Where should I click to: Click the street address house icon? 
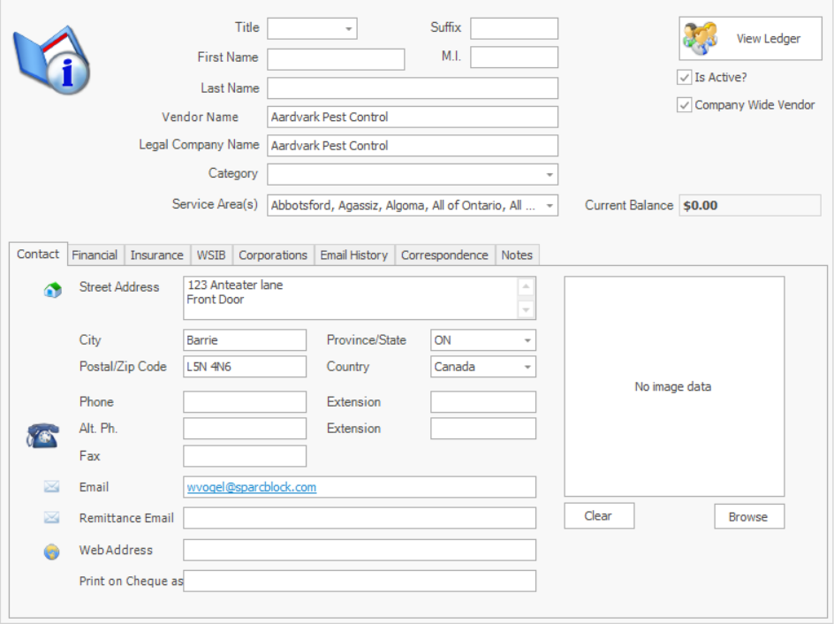(x=53, y=290)
